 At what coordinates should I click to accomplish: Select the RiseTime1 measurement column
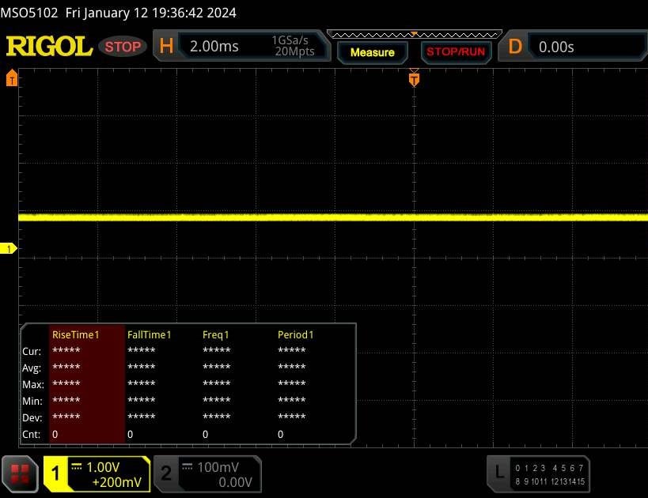[x=87, y=384]
